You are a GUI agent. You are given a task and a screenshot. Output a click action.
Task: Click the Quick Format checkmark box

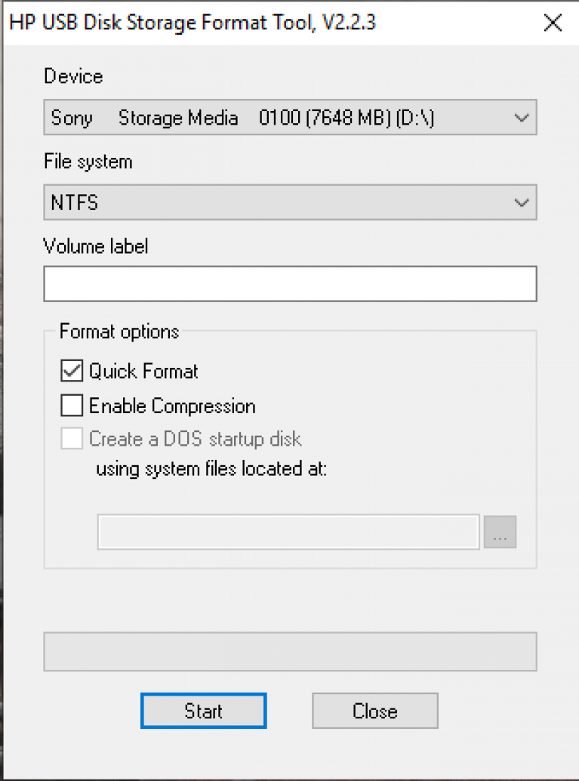tap(72, 371)
